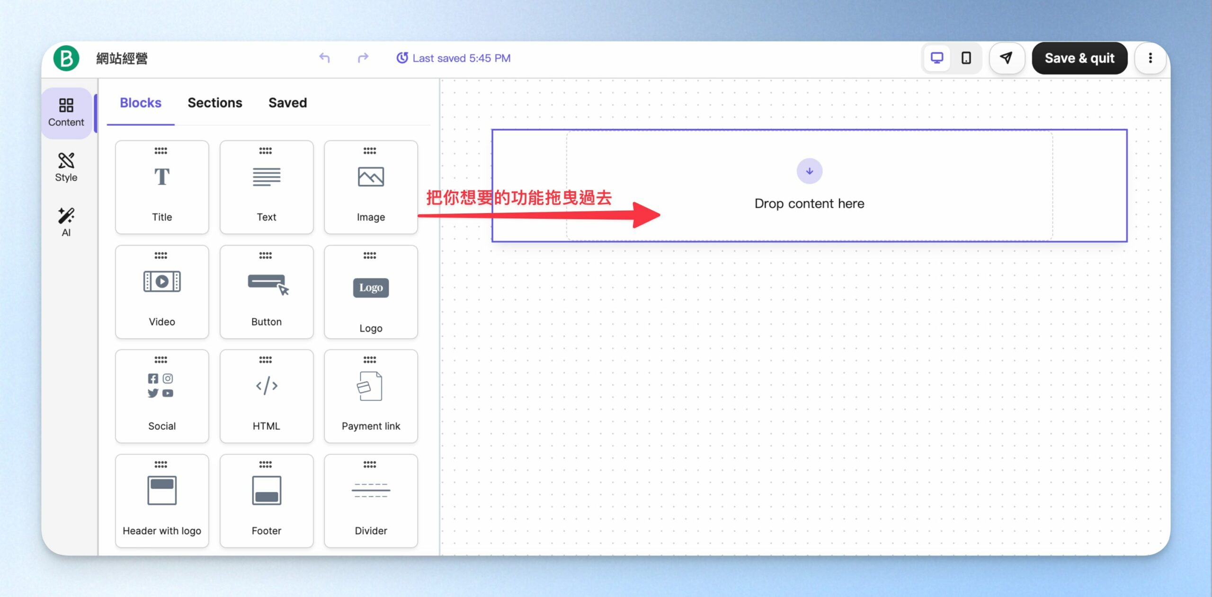Switch to the Sections tab

(215, 103)
